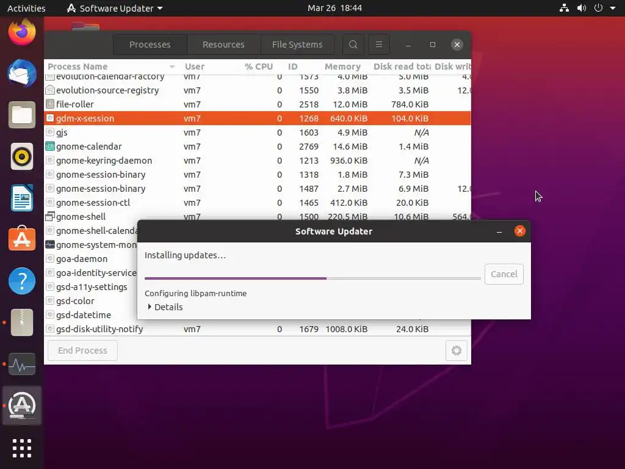Screen dimensions: 625x469
Task: Maximize the System Monitor window
Action: tap(433, 44)
